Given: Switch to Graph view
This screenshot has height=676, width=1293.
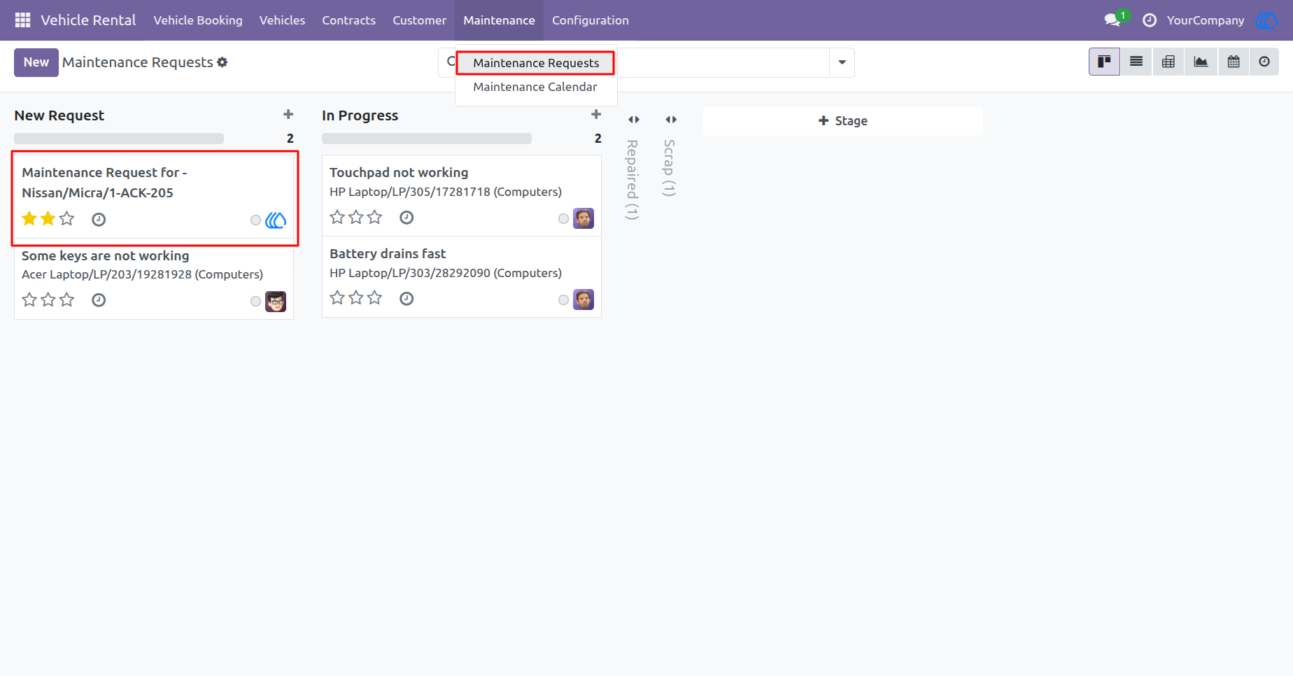Looking at the screenshot, I should (1201, 62).
